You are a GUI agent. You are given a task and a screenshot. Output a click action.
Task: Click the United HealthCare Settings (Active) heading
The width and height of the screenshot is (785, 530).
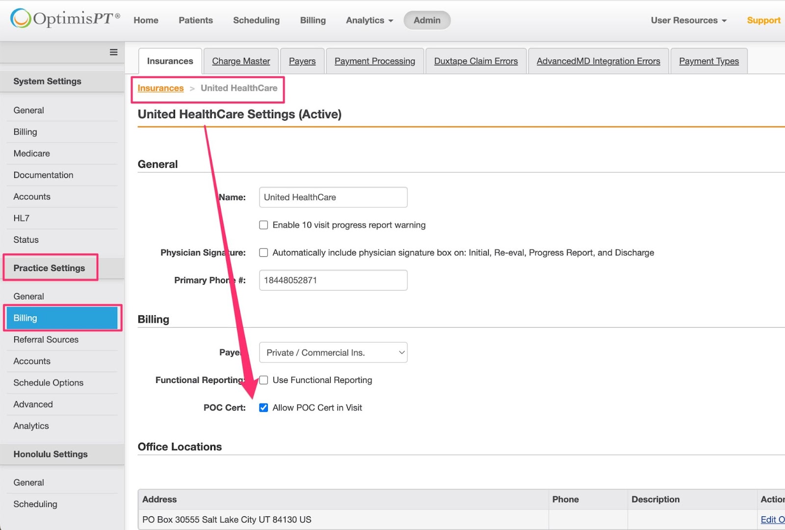tap(239, 114)
